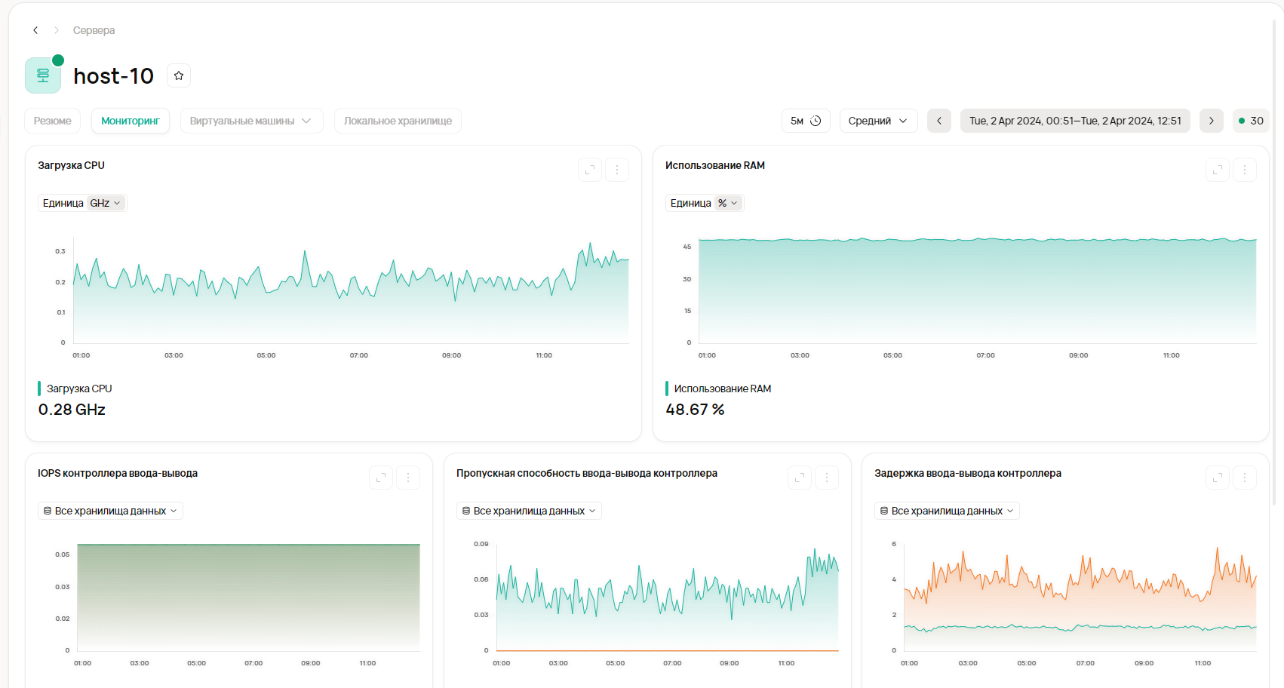
Task: Star host-10 as a favorite
Action: [179, 75]
